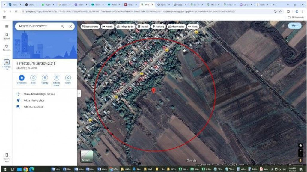Collapse the side panel with arrow
This screenshot has width=307, height=172.
(79, 93)
